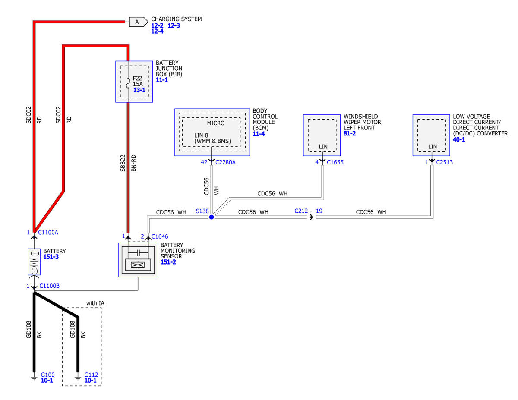518x400 pixels.
Task: Click connector label C1646
Action: click(160, 236)
